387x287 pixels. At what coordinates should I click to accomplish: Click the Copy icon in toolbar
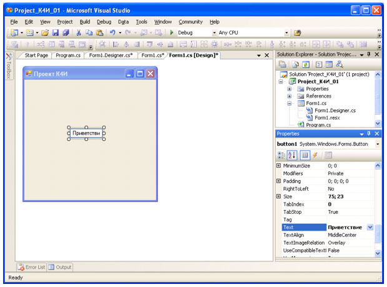click(89, 33)
